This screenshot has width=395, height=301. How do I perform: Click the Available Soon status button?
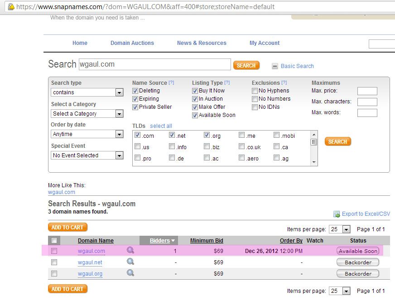[x=358, y=251]
